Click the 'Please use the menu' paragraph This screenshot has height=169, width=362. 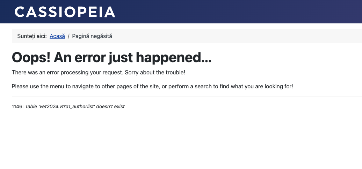coord(152,86)
